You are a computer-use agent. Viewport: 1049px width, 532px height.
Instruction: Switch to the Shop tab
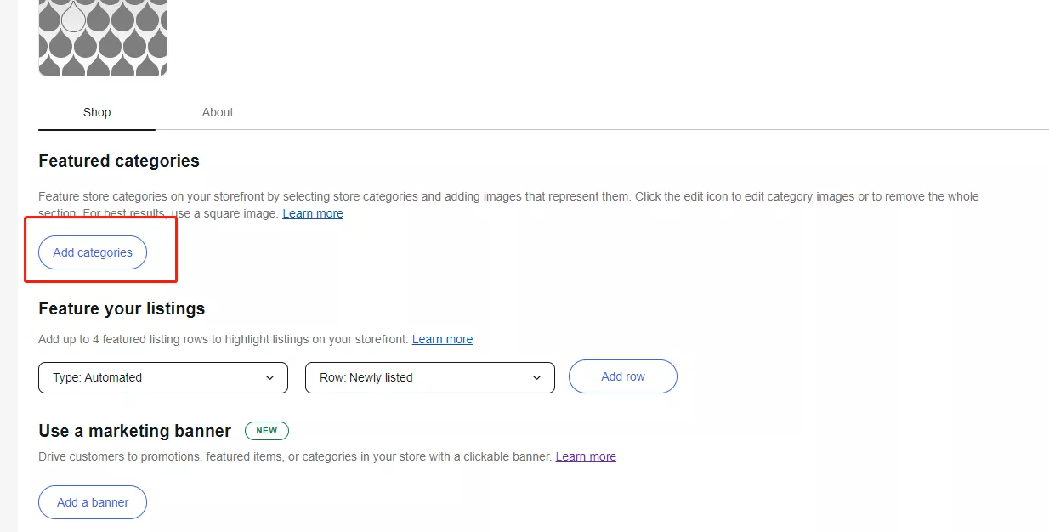[97, 112]
